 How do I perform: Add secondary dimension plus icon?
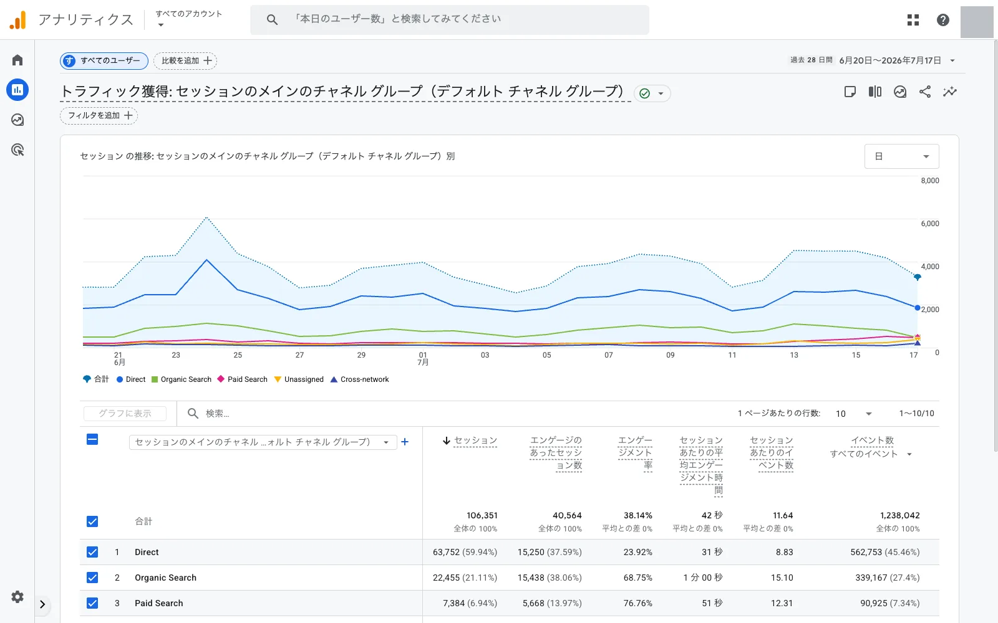pos(405,442)
